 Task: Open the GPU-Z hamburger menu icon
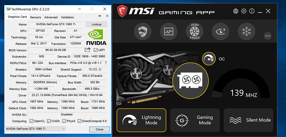(107, 16)
